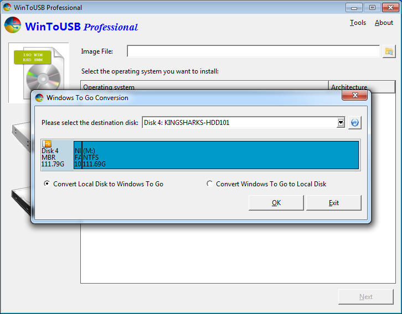Open the destination disk dropdown arrow

[341, 123]
